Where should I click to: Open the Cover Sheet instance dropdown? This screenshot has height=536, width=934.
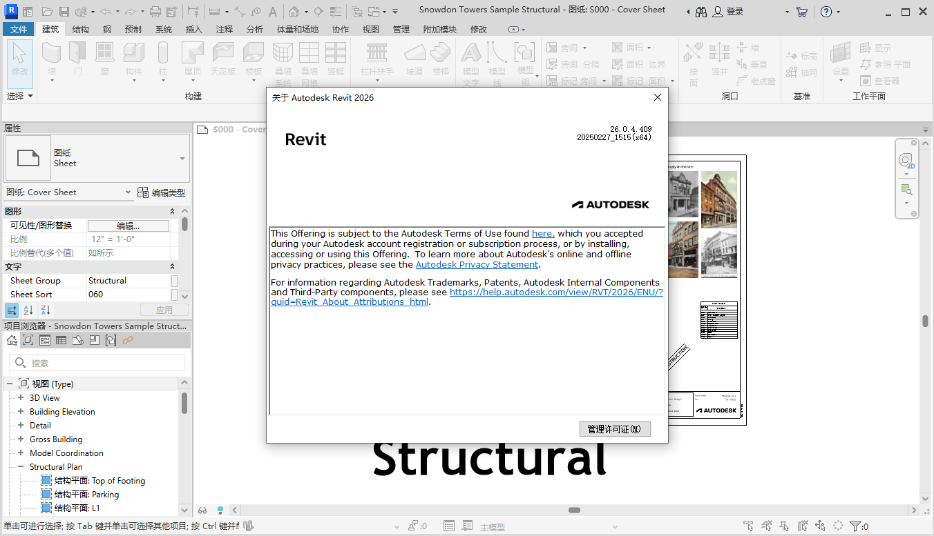pyautogui.click(x=128, y=192)
